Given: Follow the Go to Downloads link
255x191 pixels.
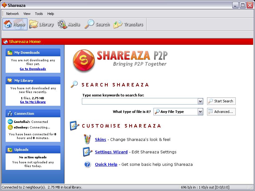Looking at the screenshot, I should (33, 69).
